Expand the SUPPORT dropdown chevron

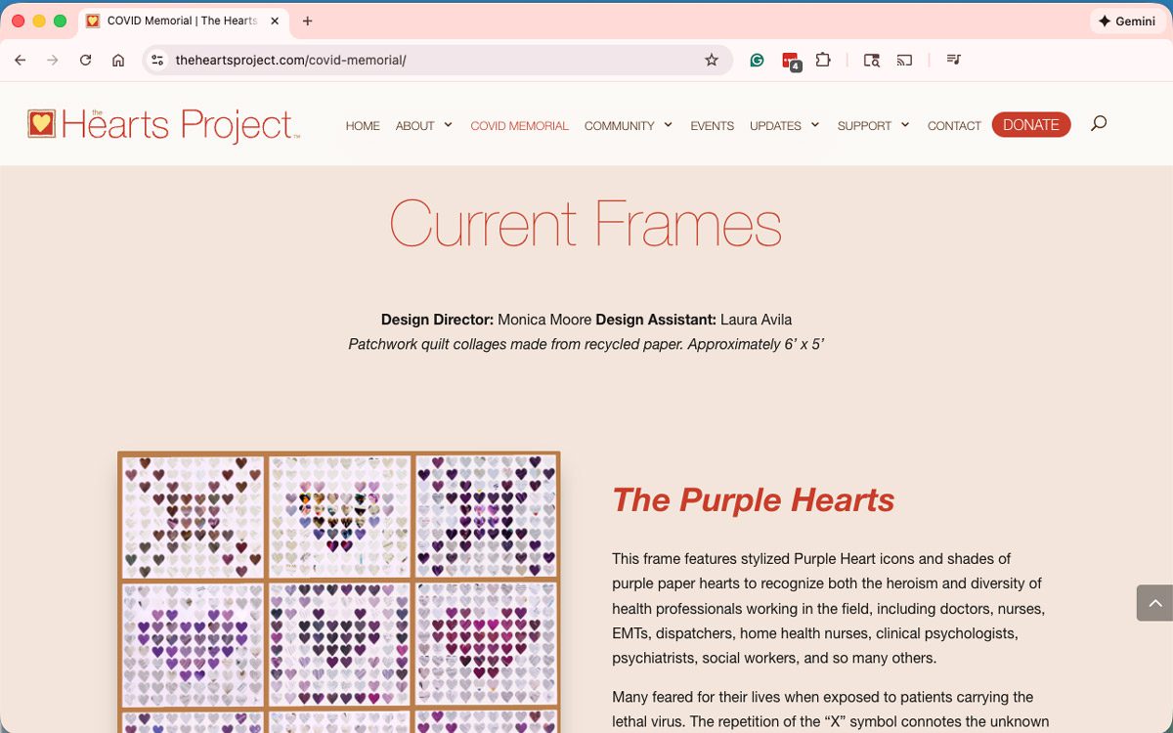pos(905,124)
